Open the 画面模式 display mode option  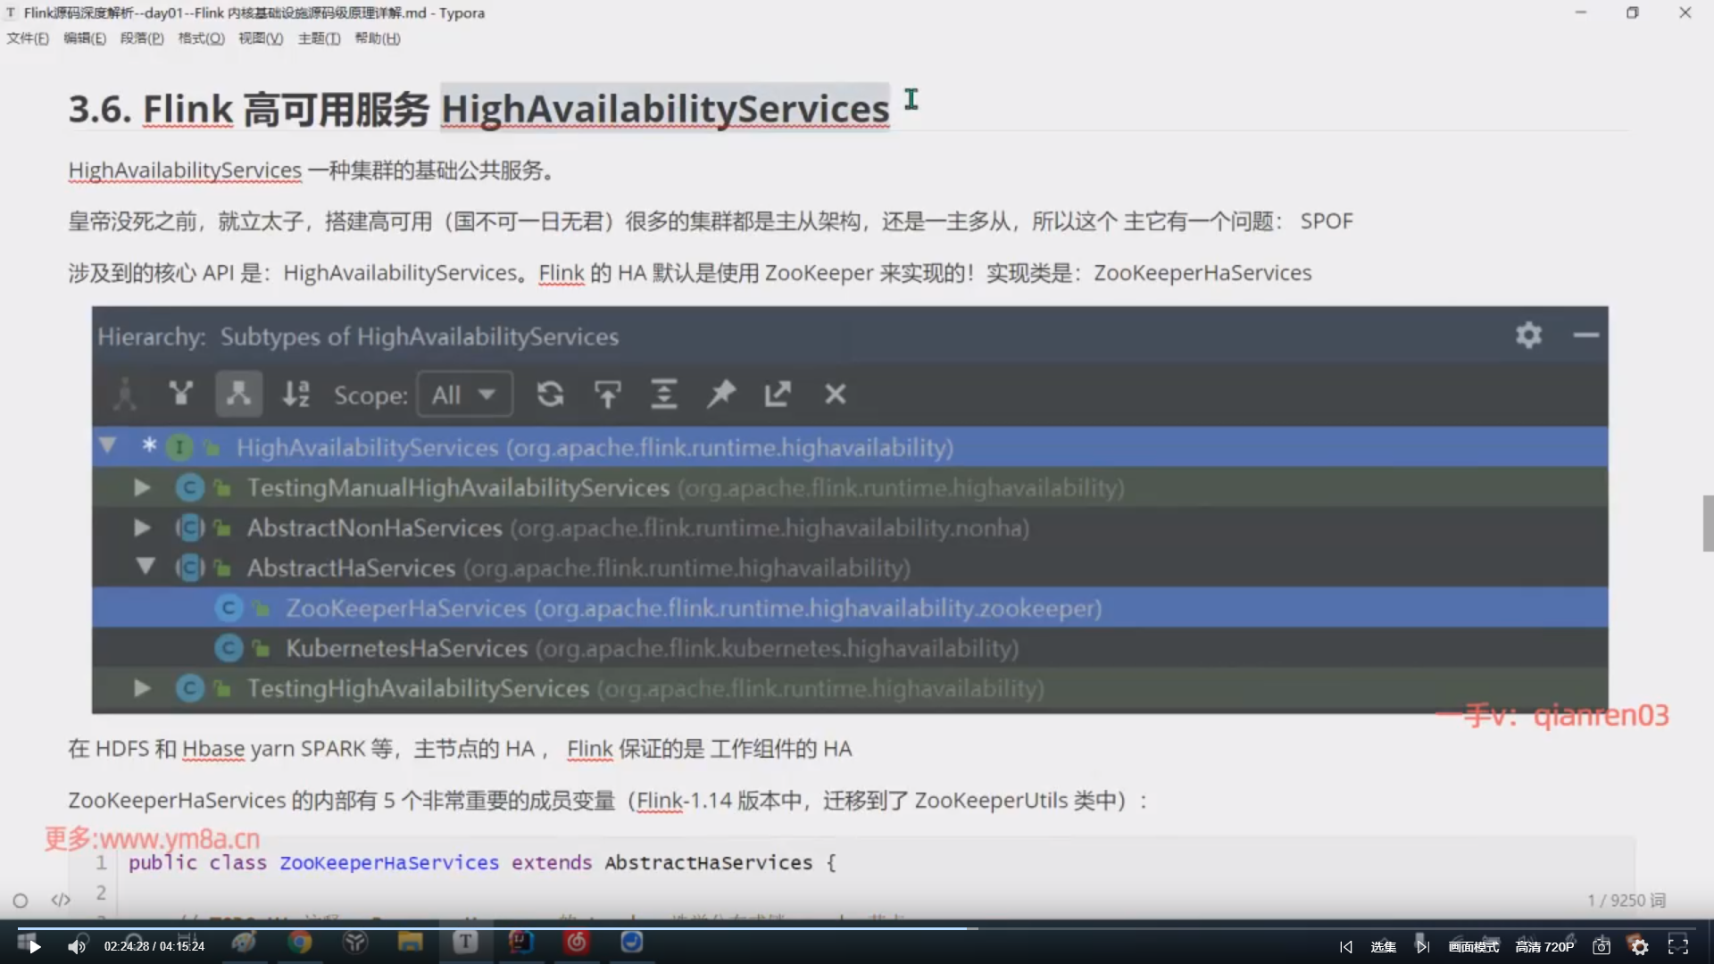pyautogui.click(x=1473, y=947)
